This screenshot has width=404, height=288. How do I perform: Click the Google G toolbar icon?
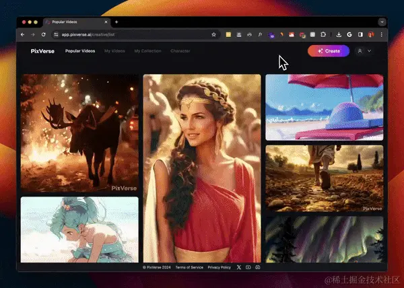pos(349,34)
